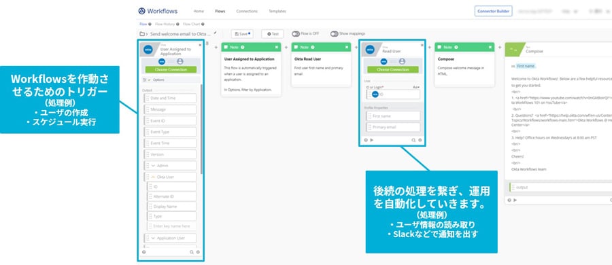Click the Test button

click(273, 34)
